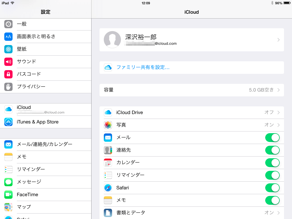292x219 pixels.
Task: Toggle Safari iCloud syncing off
Action: coord(272,188)
